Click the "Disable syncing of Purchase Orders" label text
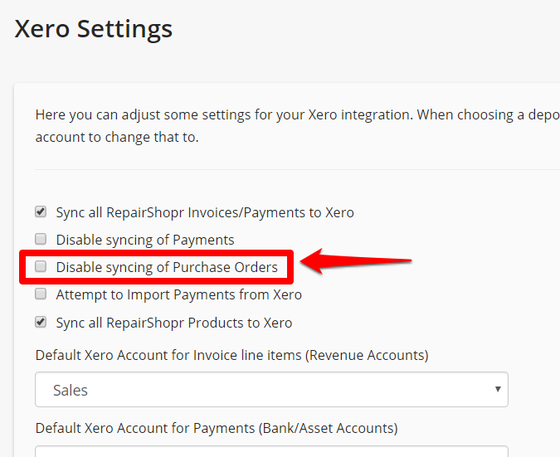Screen dimensions: 560x457 tap(167, 267)
